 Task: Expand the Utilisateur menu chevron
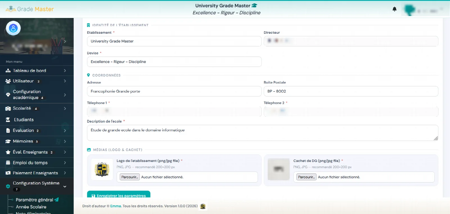pos(65,81)
